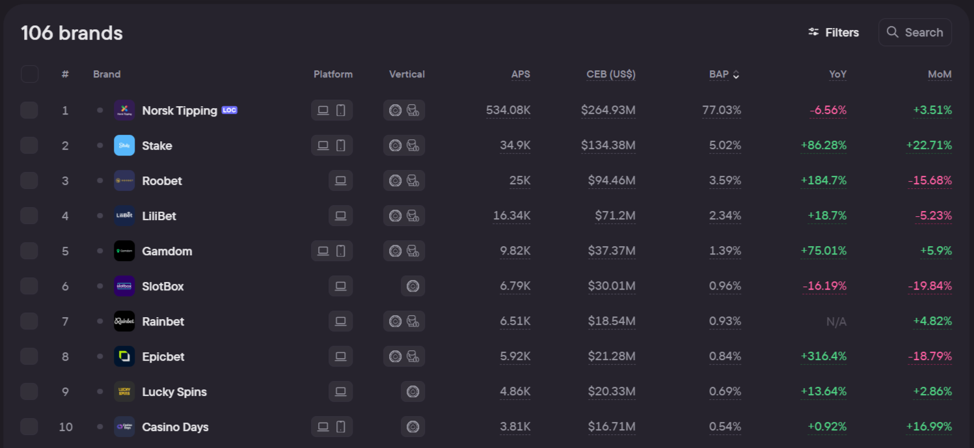Click the desktop platform icon for Roobet

(340, 180)
